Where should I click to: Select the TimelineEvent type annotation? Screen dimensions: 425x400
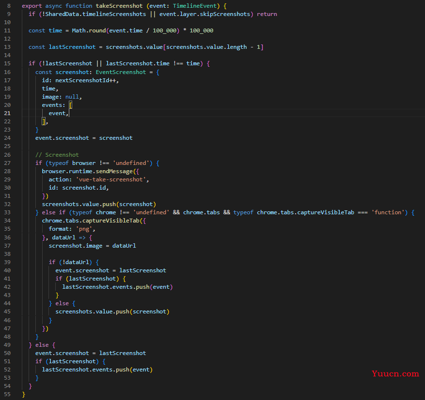point(195,6)
